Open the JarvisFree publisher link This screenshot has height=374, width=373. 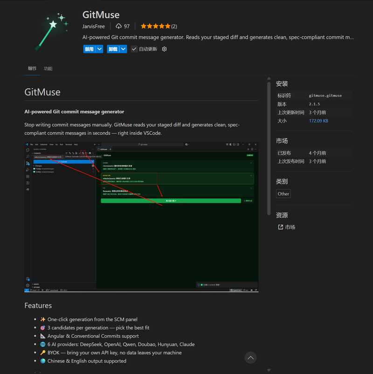(94, 27)
